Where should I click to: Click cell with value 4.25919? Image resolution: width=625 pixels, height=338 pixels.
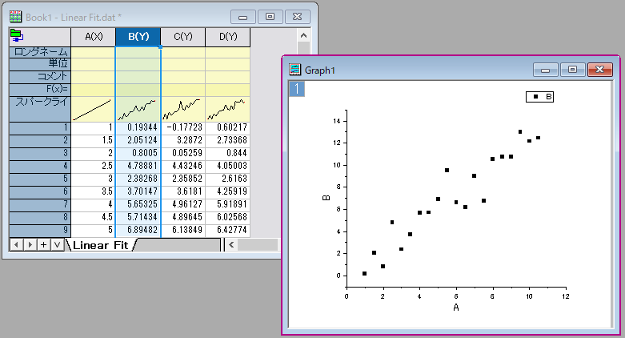(228, 191)
